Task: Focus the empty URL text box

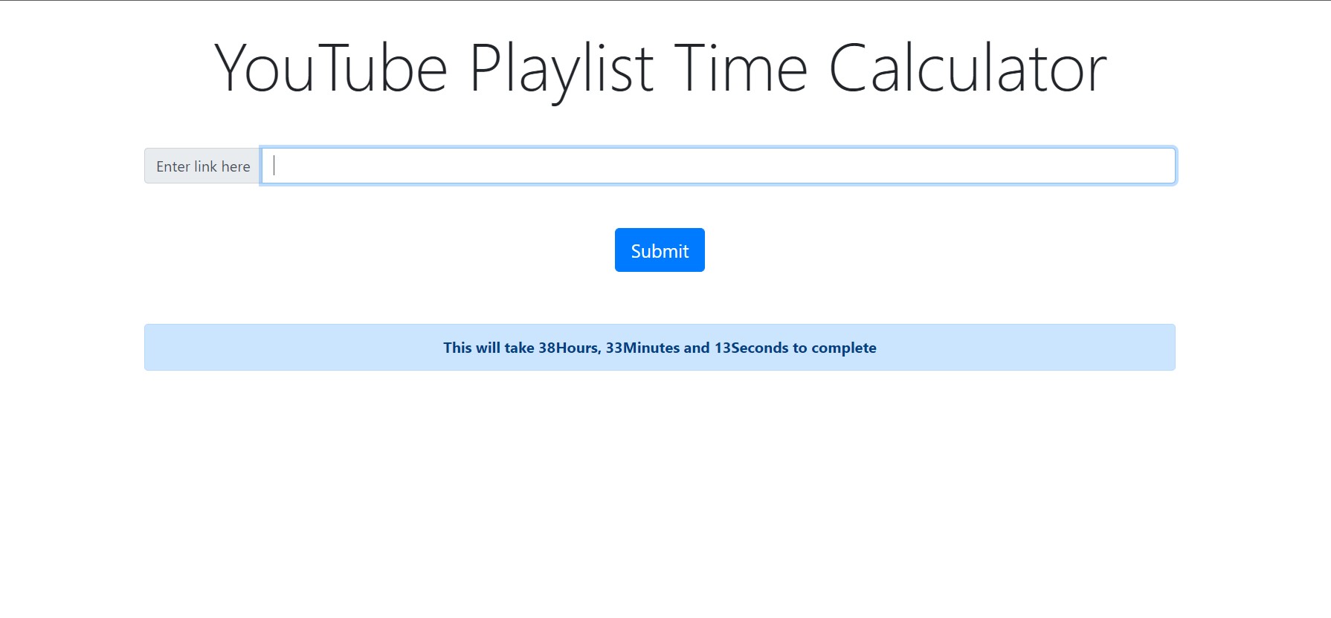Action: [669, 166]
